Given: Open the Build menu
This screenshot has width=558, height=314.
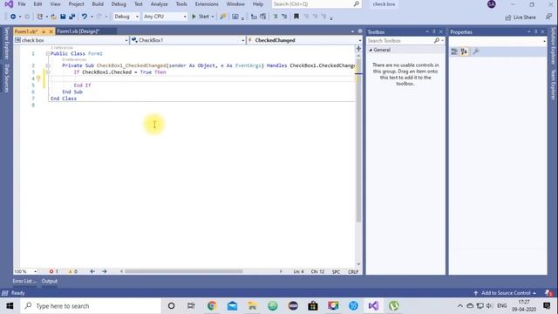Looking at the screenshot, I should 98,3.
